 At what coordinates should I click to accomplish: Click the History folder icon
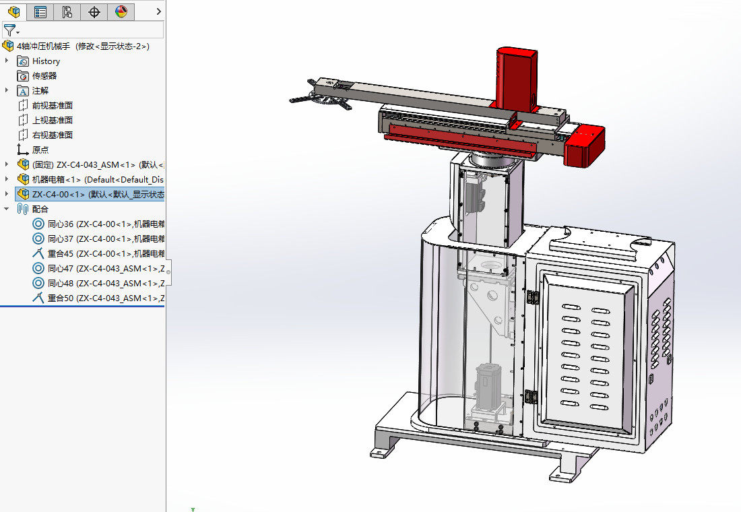pyautogui.click(x=23, y=61)
